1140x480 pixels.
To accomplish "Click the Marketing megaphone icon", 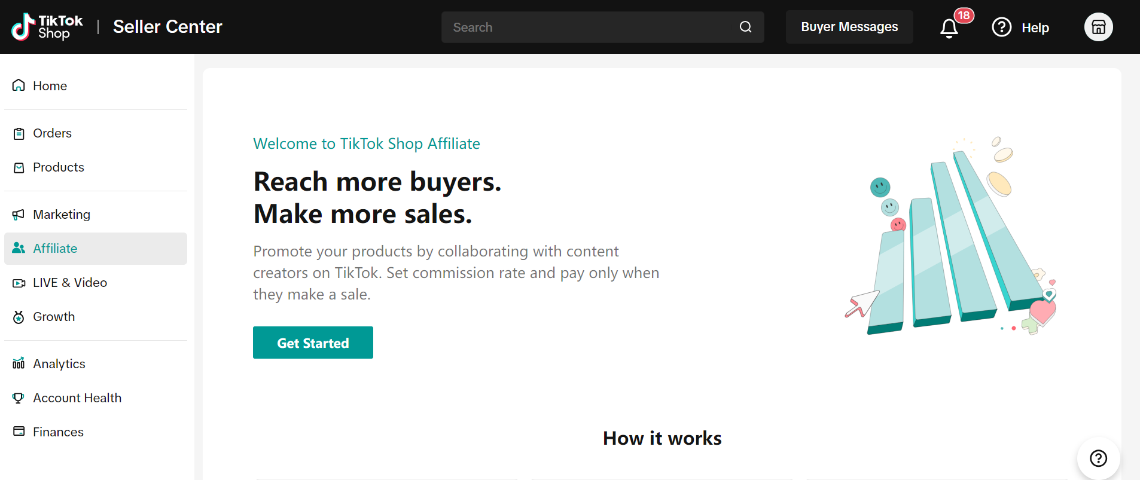I will pyautogui.click(x=19, y=215).
